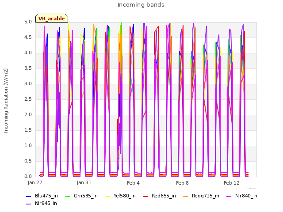
Task: Toggle the Redg715_in legend entry
Action: tap(201, 196)
